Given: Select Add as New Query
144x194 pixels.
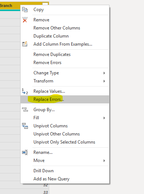Looking at the screenshot, I should point(65,179).
